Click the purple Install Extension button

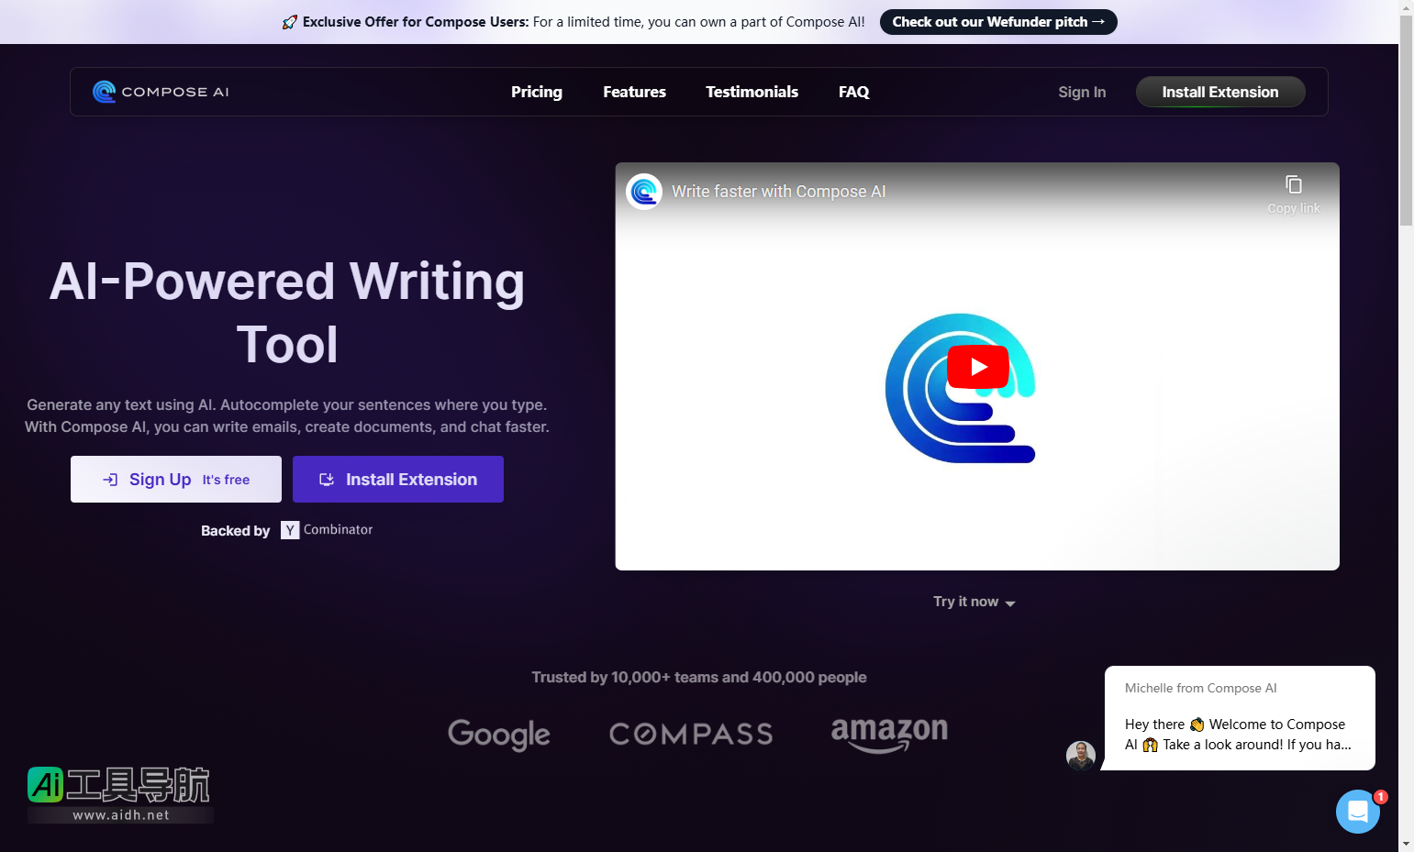(x=397, y=480)
